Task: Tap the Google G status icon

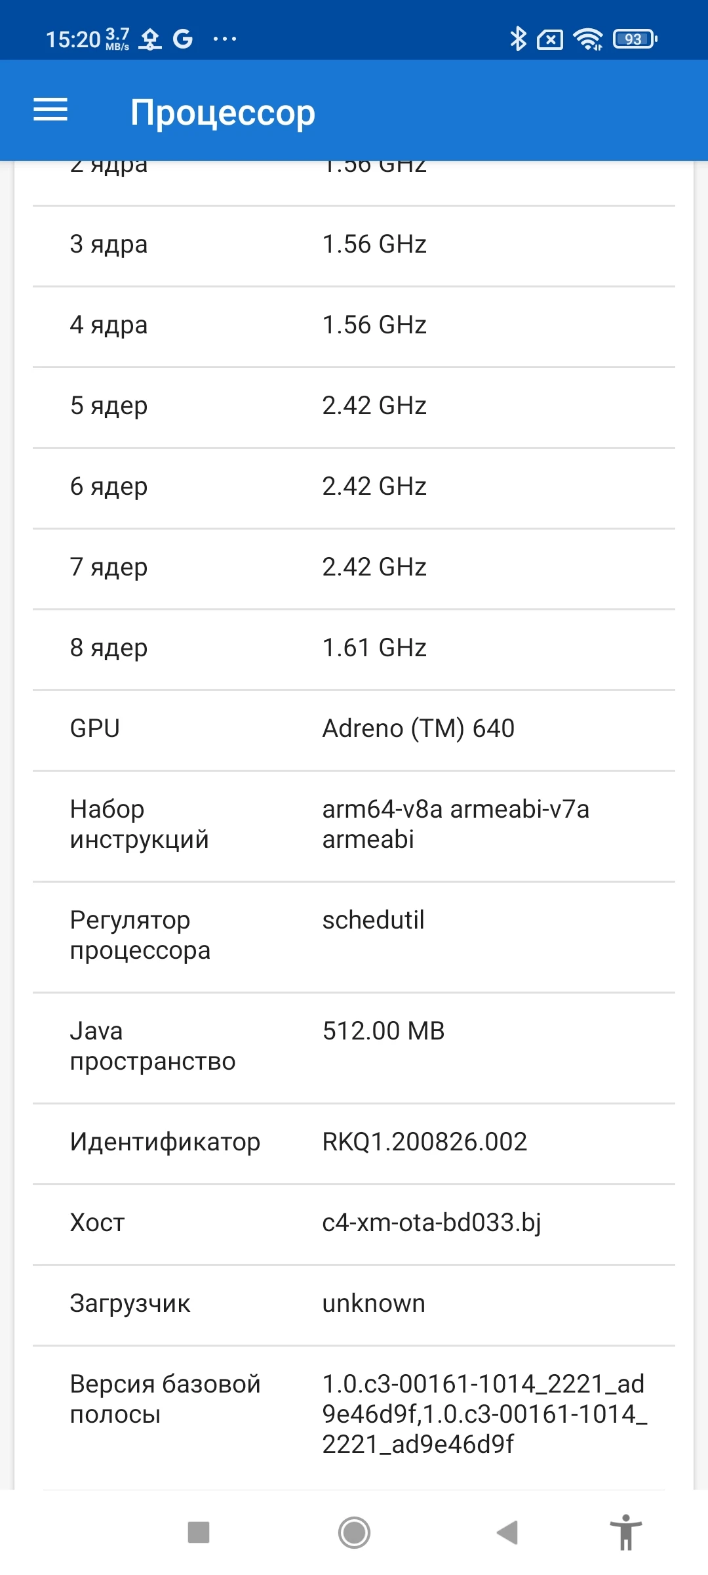Action: [183, 39]
